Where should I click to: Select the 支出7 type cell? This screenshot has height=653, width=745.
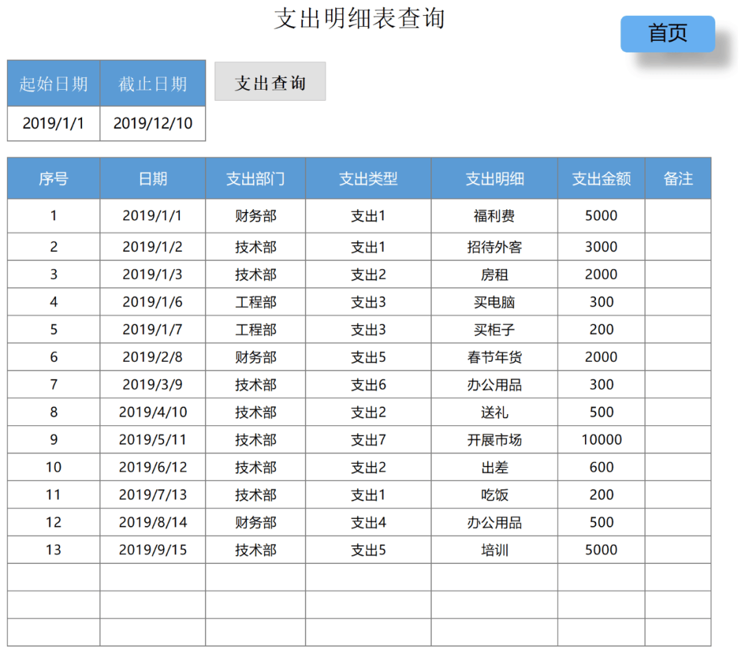click(x=367, y=440)
